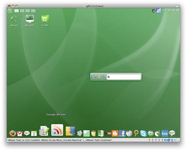
Task: Click the volume knob in top panel
Action: click(154, 11)
